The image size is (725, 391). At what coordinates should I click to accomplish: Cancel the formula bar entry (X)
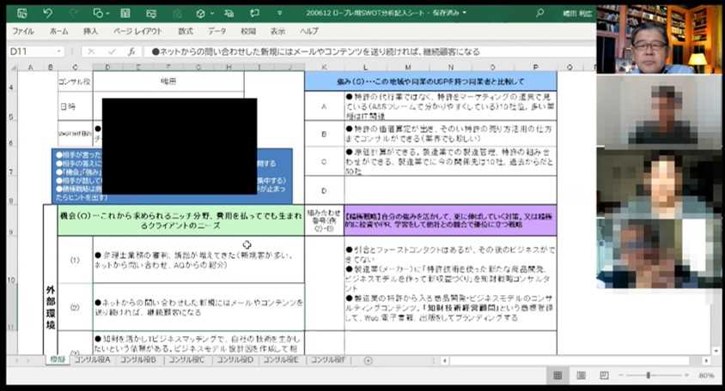91,51
